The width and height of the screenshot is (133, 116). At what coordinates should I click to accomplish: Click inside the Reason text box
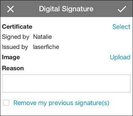[x=66, y=83]
